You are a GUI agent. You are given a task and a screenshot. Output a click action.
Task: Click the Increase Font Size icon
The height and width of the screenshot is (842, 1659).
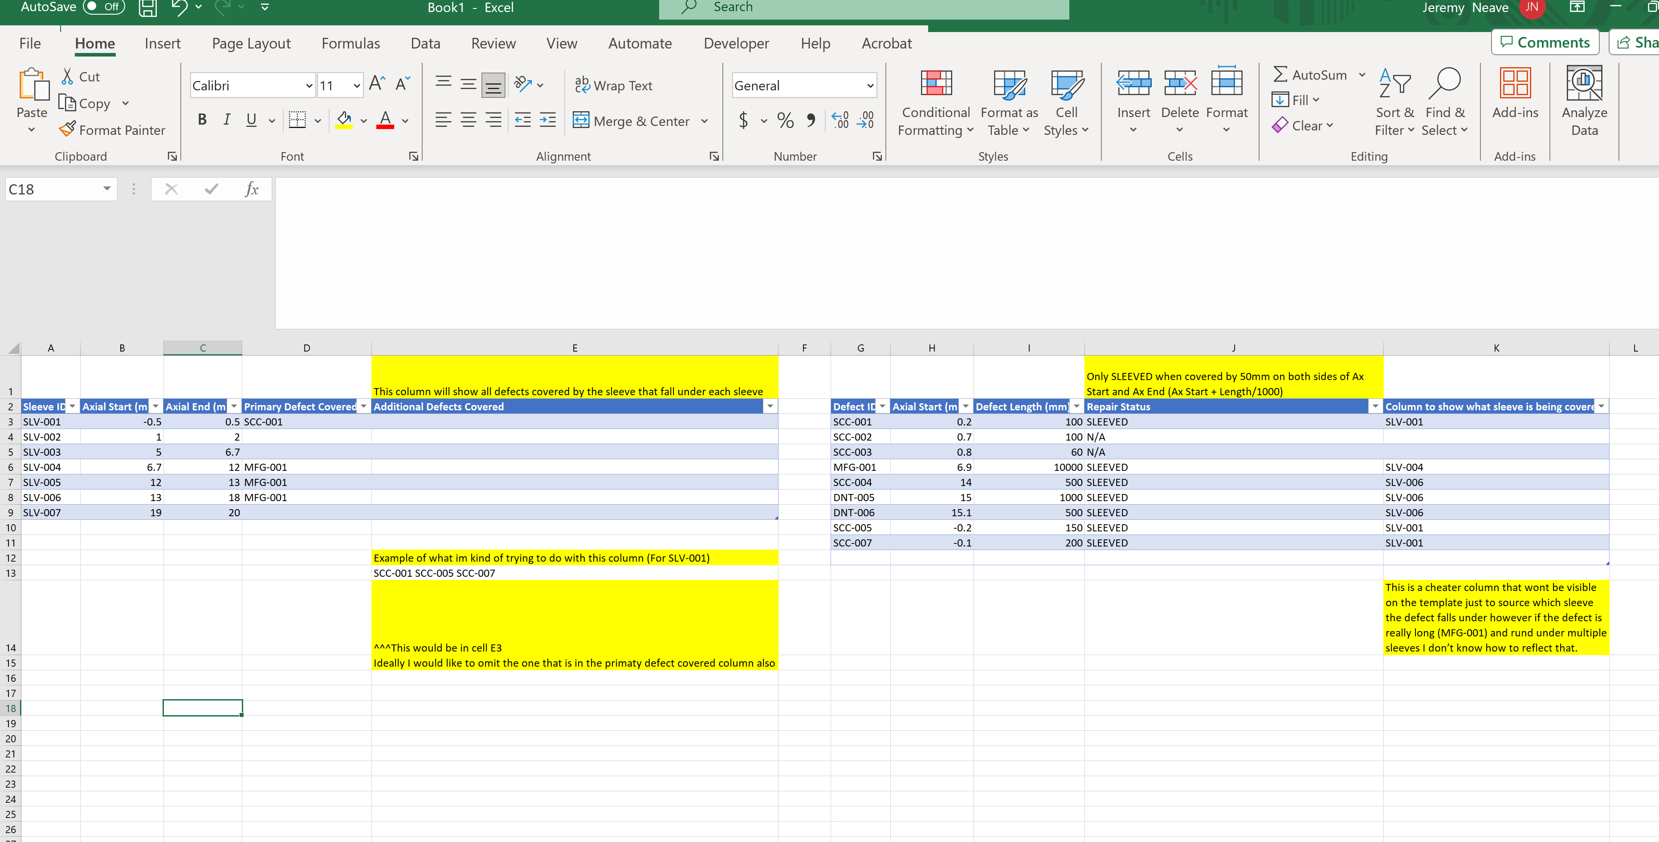(377, 84)
